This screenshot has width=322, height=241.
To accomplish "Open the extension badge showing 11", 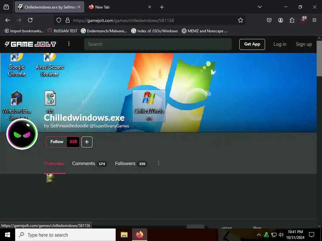I will click(x=303, y=20).
